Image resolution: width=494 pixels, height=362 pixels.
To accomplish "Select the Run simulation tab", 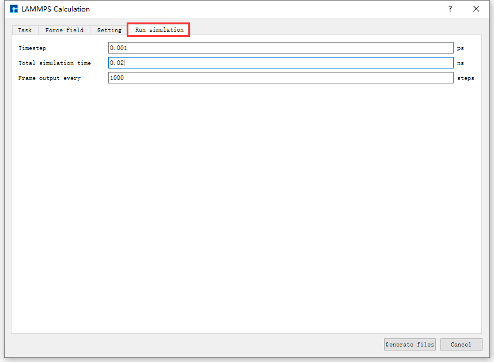I will click(x=159, y=30).
